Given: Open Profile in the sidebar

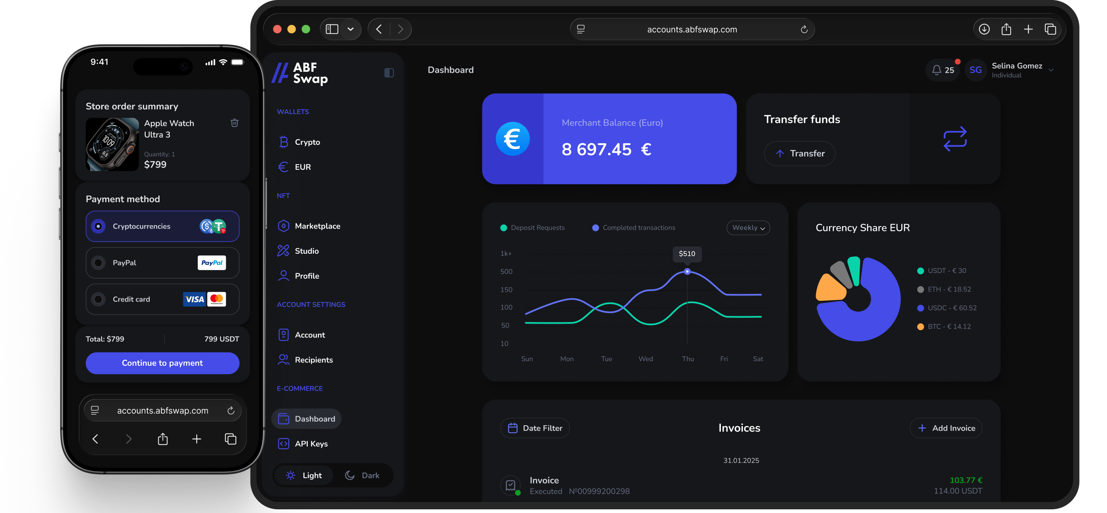Looking at the screenshot, I should pos(299,276).
